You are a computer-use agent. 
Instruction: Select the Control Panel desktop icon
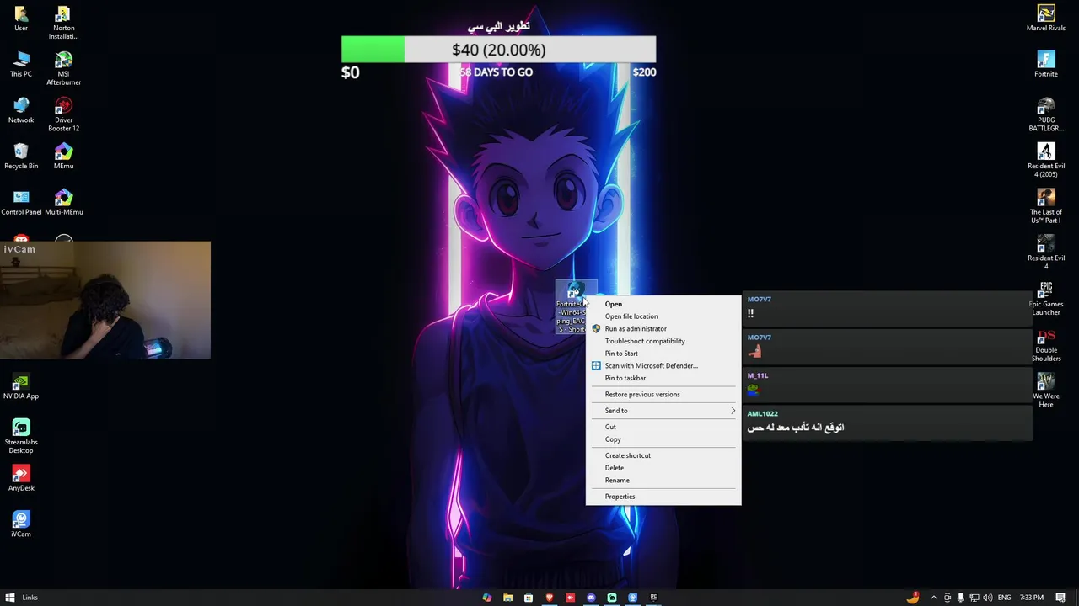(x=21, y=203)
